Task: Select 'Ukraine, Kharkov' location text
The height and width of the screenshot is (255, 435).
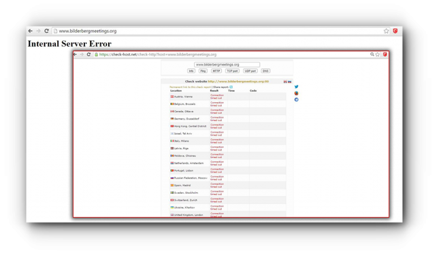Action: 185,207
